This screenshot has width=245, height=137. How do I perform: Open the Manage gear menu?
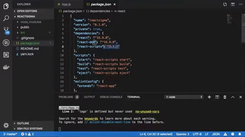pyautogui.click(x=6, y=125)
